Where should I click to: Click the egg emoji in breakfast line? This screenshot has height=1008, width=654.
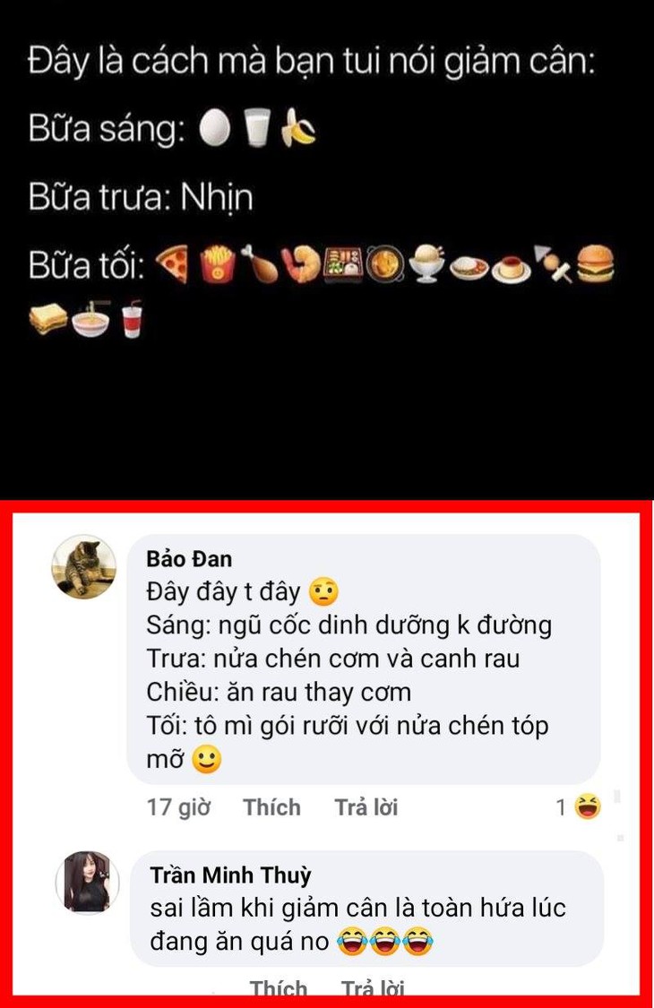214,126
